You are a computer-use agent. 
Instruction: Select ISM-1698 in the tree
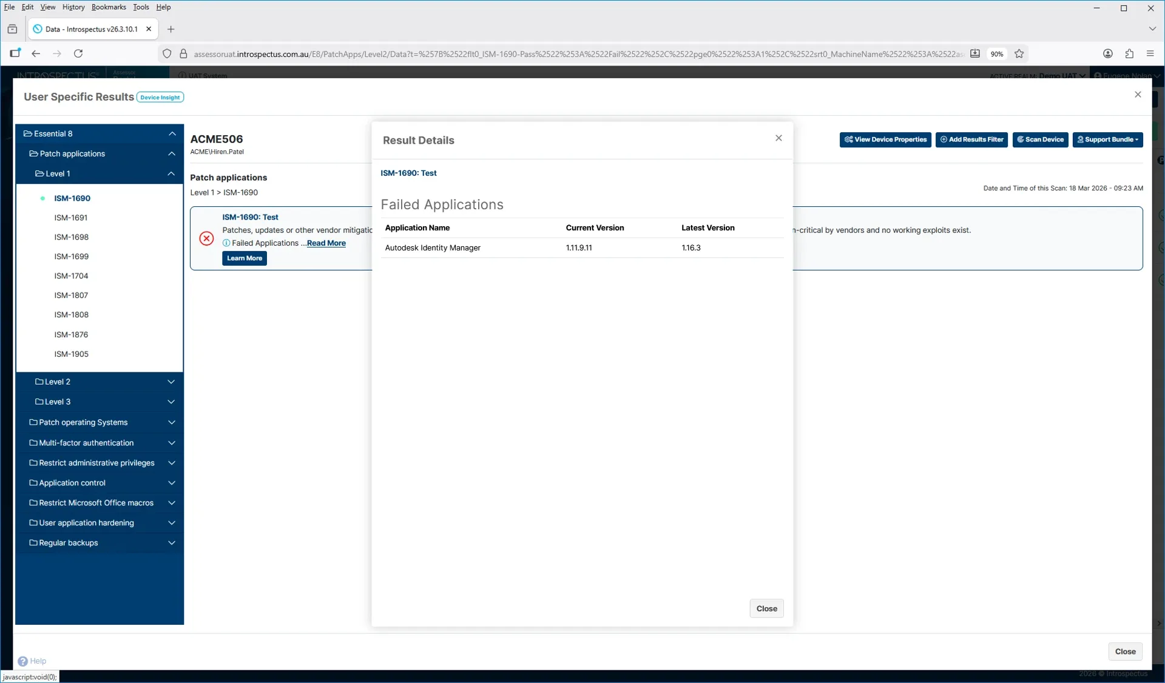click(x=71, y=237)
